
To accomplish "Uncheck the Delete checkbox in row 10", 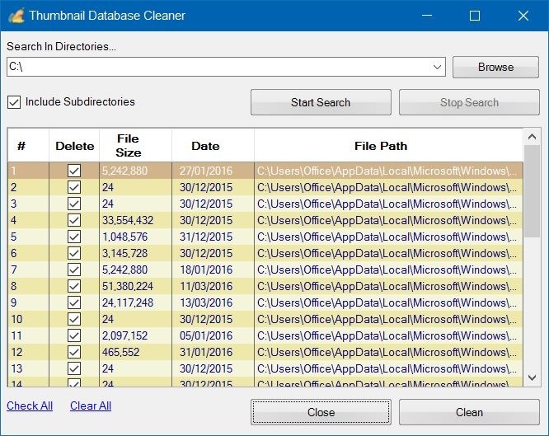I will tap(74, 319).
